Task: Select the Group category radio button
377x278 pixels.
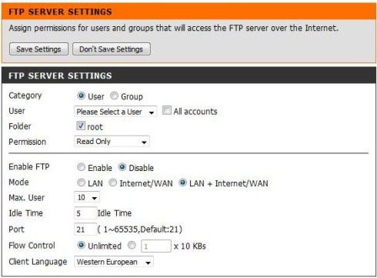Action: 114,95
